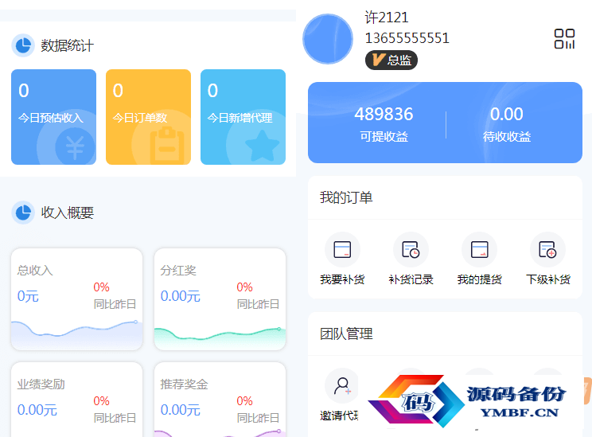Click the username 许2121
This screenshot has height=437, width=592.
point(387,18)
